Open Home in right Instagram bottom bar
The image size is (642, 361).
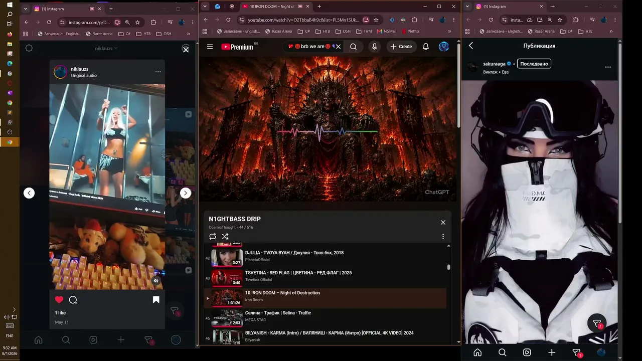click(x=477, y=352)
